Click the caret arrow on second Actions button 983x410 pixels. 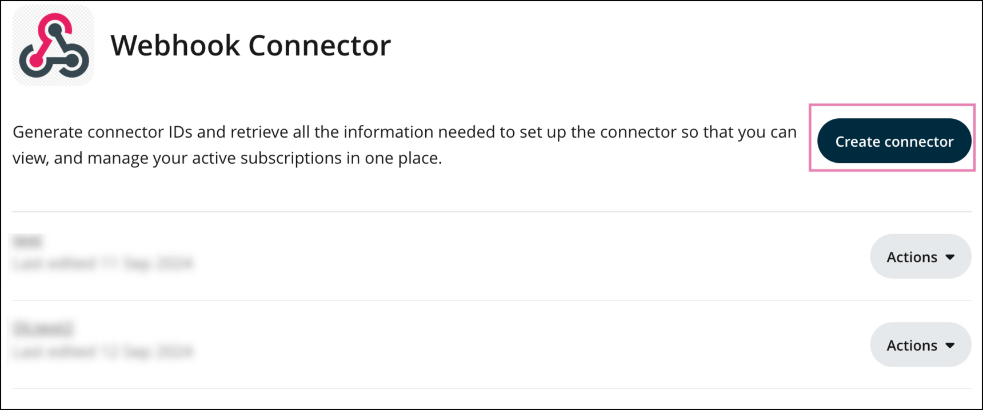pyautogui.click(x=950, y=345)
